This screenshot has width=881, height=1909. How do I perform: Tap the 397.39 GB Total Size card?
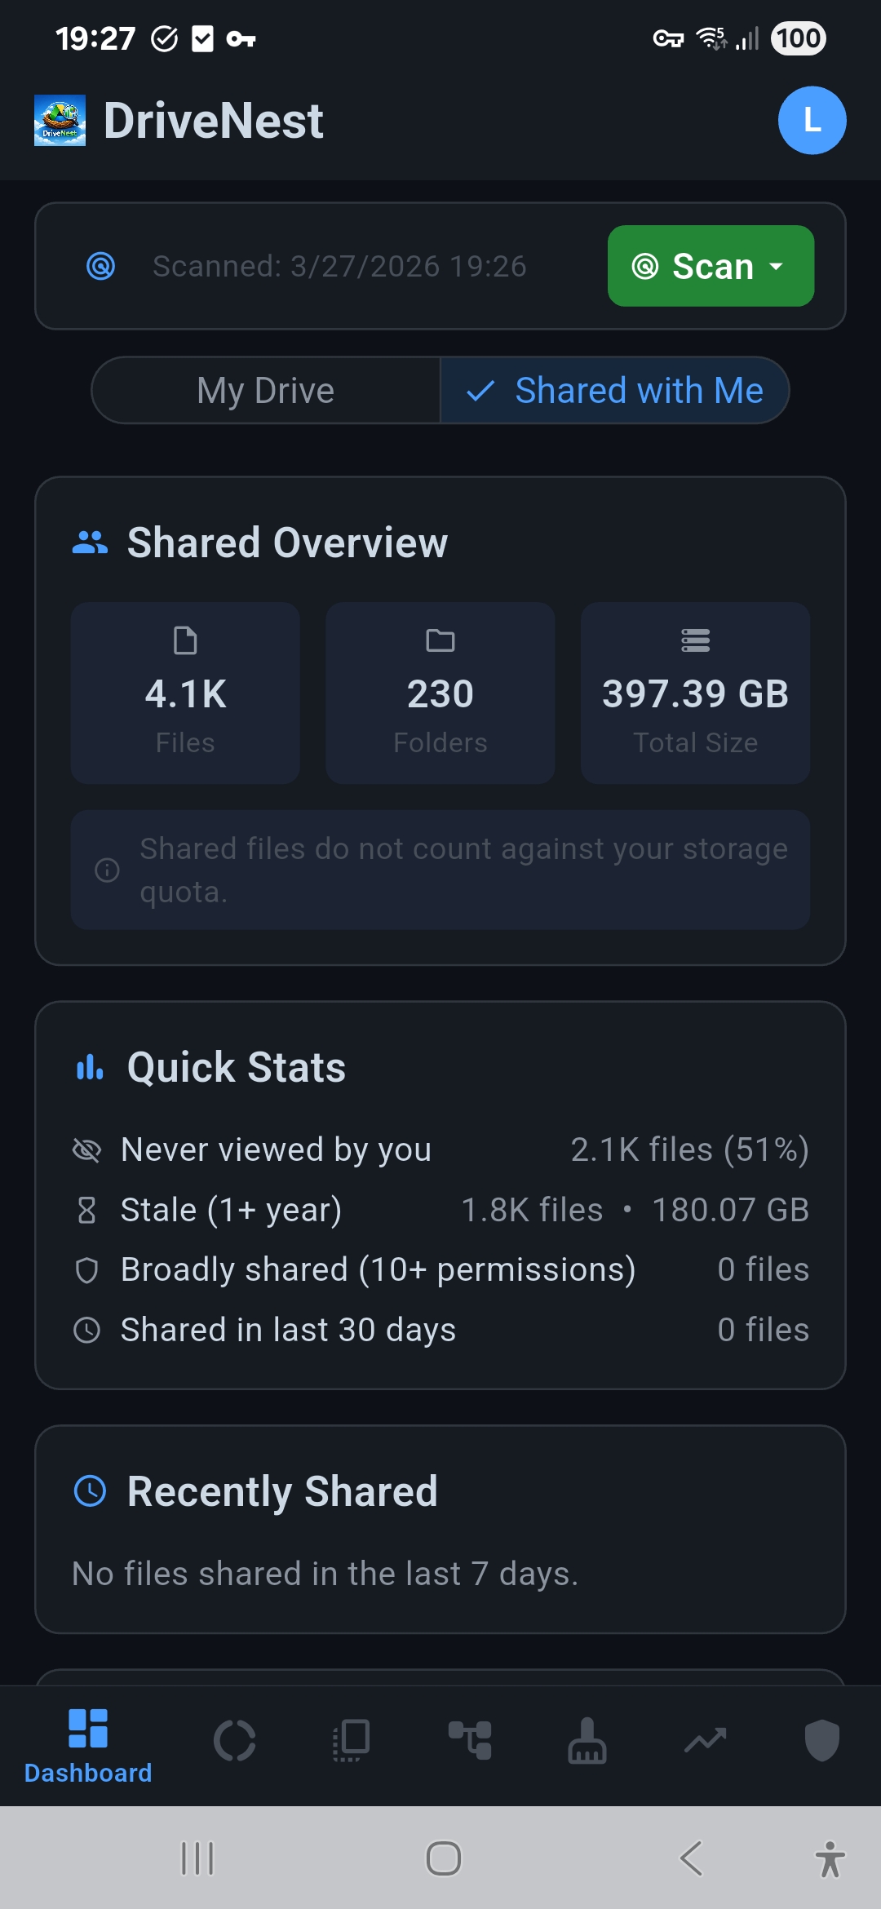[x=695, y=693]
